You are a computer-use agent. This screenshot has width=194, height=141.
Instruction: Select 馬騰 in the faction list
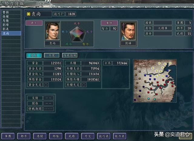click(x=11, y=21)
